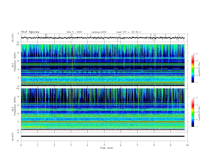This screenshot has height=163, width=211.
Task: Select the "start UT = 19:30: 1" text
Action: tap(129, 32)
